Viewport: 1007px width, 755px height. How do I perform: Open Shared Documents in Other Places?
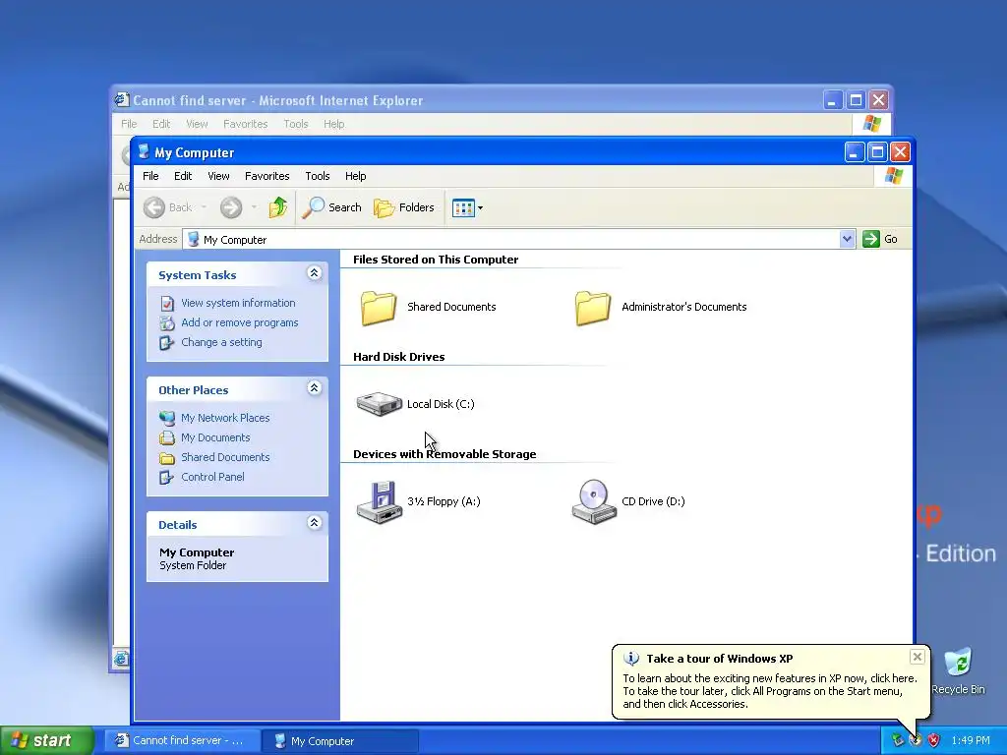coord(225,457)
